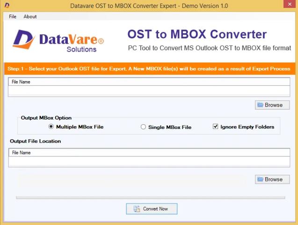Uncheck Ignore Empty Folders checkbox
298x225 pixels.
(216, 127)
